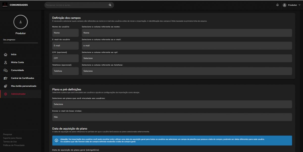303x152 pixels.
Task: Click the Minha Conta person icon
Action: pos(6,62)
